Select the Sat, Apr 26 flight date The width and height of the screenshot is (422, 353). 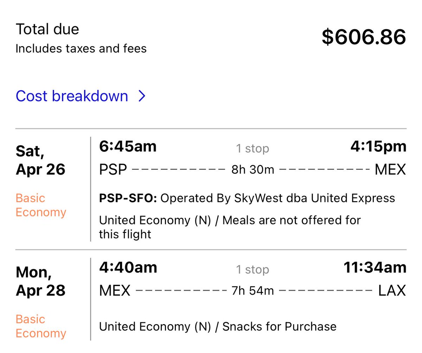[40, 160]
